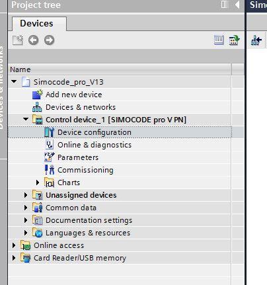The image size is (267, 285).
Task: Select the Documentation settings label
Action: click(x=89, y=220)
